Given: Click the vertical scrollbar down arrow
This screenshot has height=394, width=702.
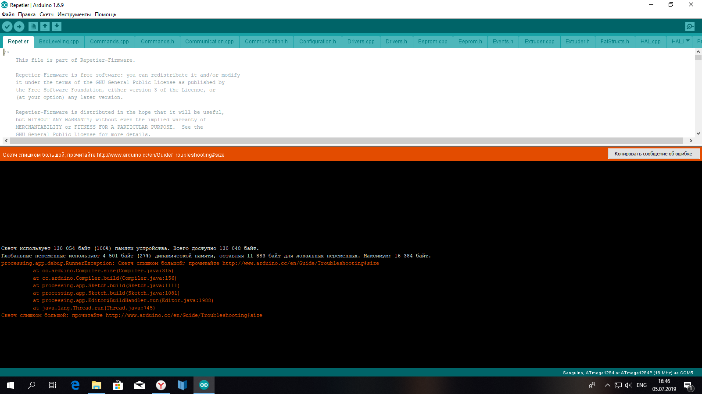Looking at the screenshot, I should (698, 134).
